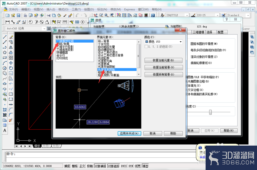Image resolution: width=257 pixels, height=170 pixels.
Task: Toggle the DUCS status button
Action: click(124, 166)
